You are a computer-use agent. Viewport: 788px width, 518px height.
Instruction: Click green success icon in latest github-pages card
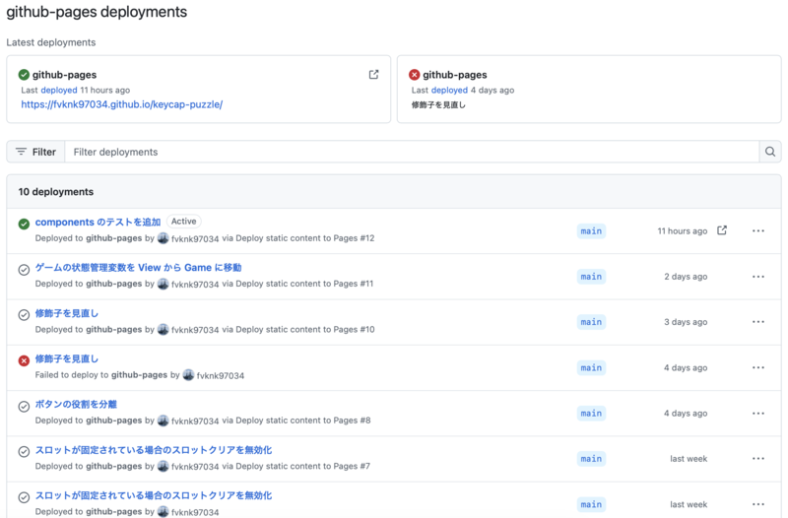[x=24, y=75]
